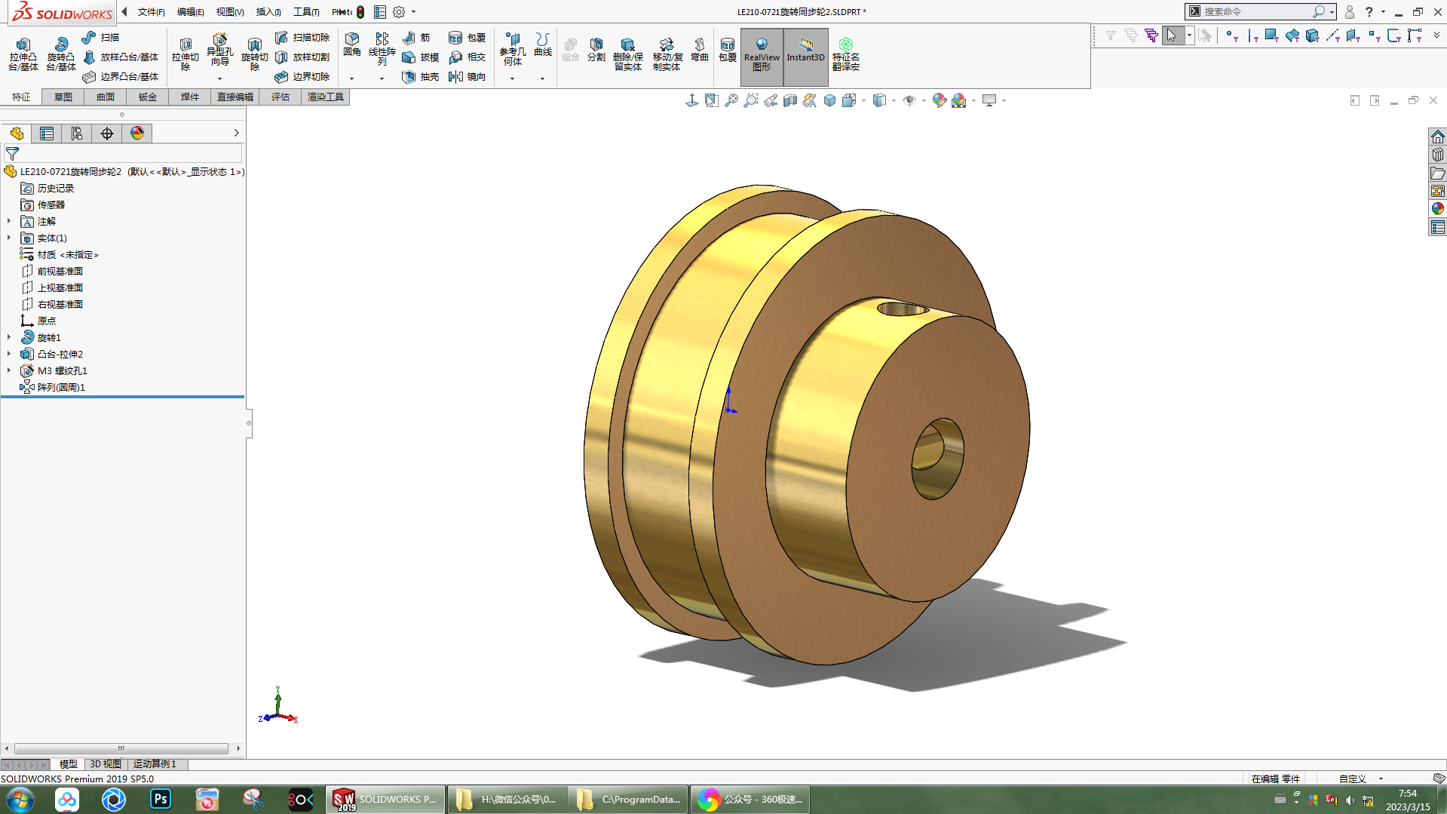Click the Fillet tool (圆角)

(351, 45)
